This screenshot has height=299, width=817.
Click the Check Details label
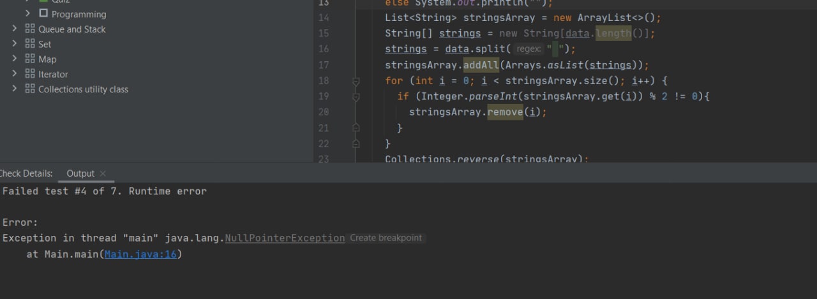(26, 173)
